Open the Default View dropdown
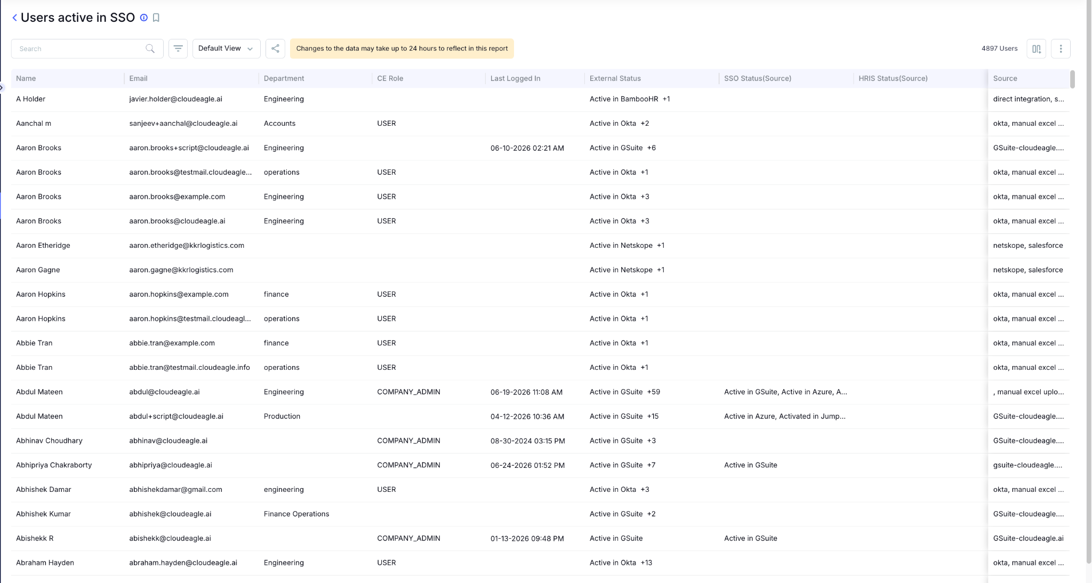The image size is (1092, 583). [x=226, y=48]
